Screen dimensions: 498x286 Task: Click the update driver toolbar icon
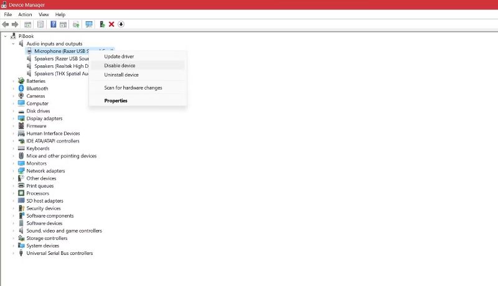[102, 24]
